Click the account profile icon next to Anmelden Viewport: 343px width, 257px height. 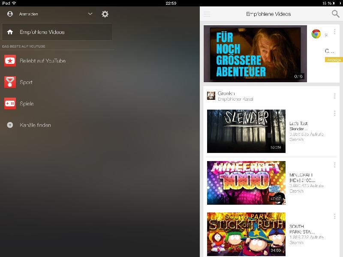coord(10,14)
